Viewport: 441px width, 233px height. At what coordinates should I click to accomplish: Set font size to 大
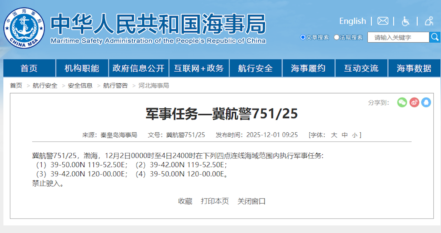pos(334,135)
